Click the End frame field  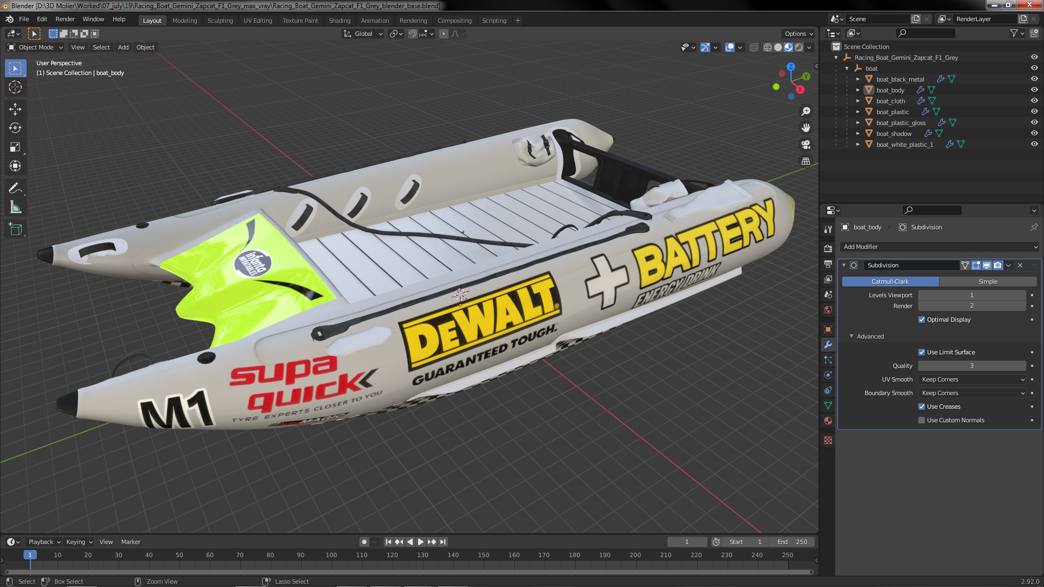792,542
